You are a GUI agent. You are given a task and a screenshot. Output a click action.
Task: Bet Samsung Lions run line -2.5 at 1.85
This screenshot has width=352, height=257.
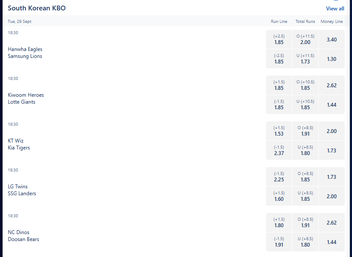(x=279, y=59)
